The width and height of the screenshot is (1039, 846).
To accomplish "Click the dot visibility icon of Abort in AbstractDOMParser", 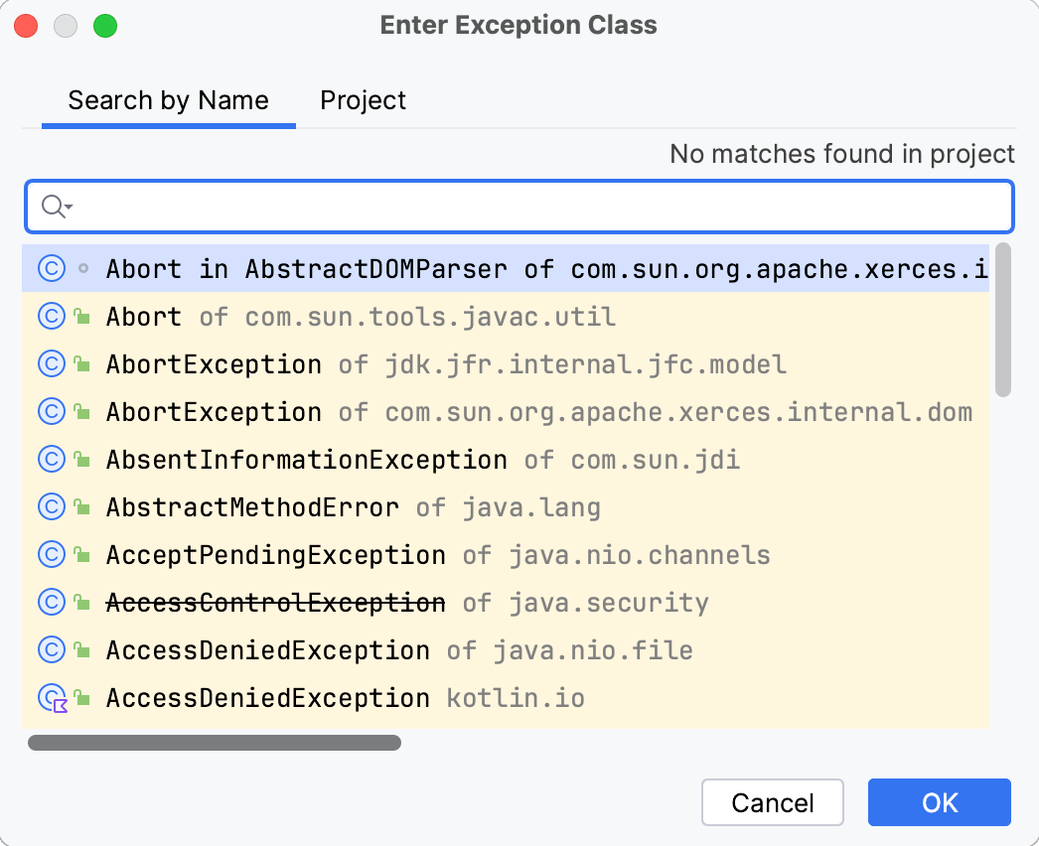I will coord(83,268).
